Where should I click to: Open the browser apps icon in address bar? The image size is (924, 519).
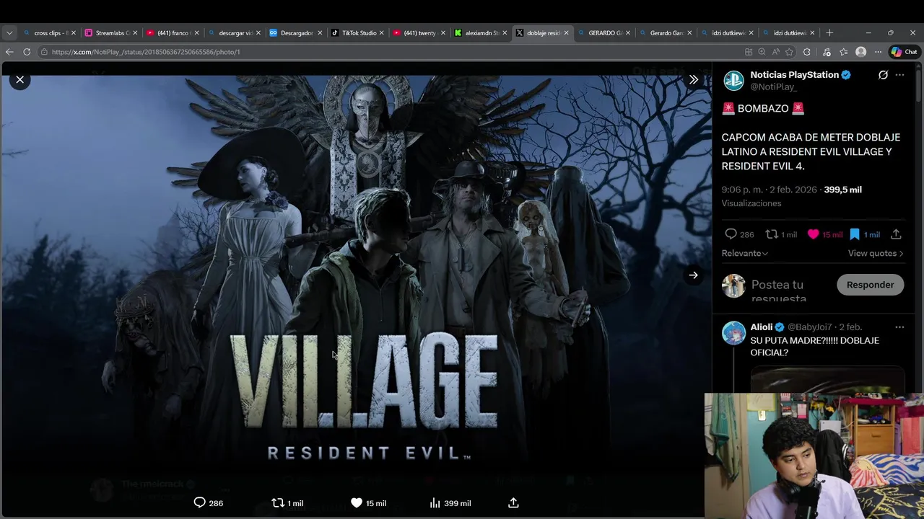pyautogui.click(x=749, y=52)
